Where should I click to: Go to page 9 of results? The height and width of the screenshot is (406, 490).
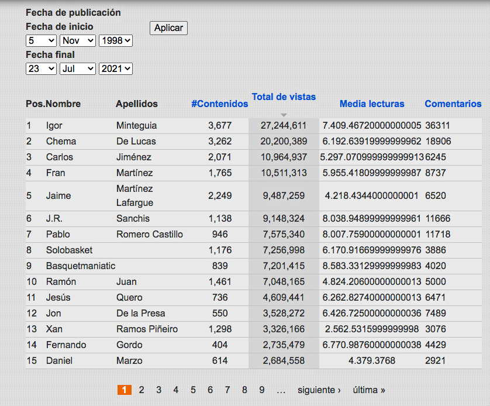click(x=262, y=390)
